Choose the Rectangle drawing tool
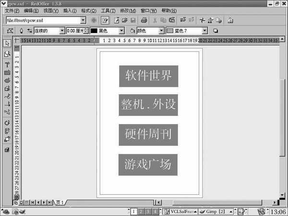Image resolution: width=288 pixels, height=216 pixels. 7,72
